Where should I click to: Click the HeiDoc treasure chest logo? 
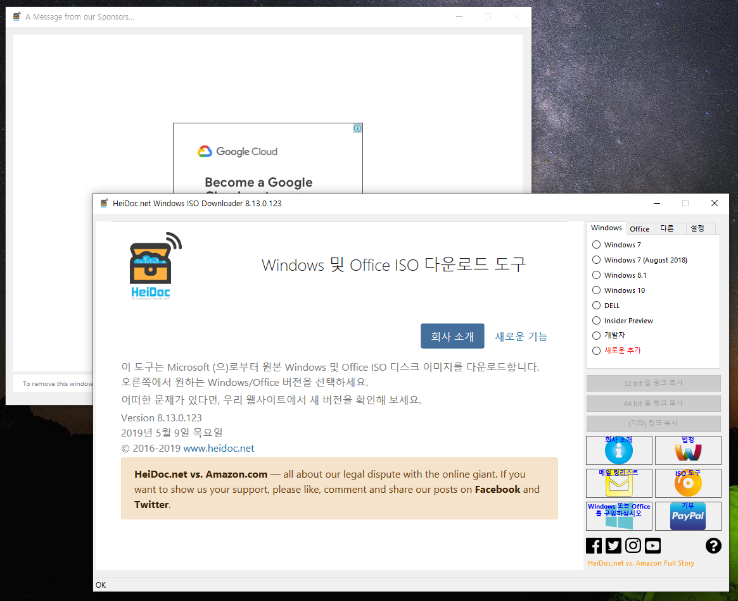(155, 266)
